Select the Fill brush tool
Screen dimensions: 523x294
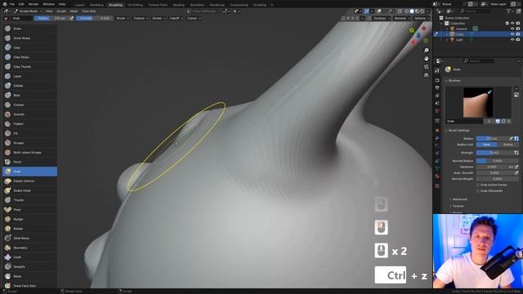coord(29,133)
